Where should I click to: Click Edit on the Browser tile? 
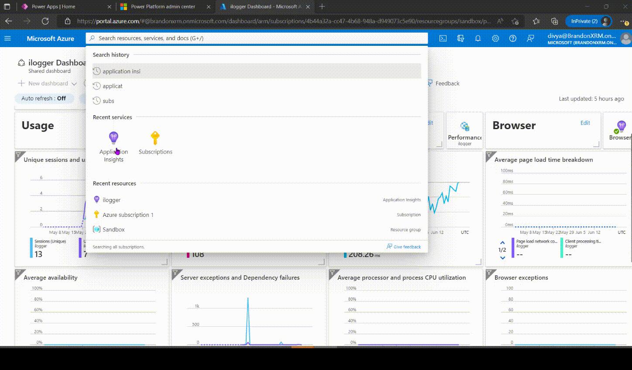tap(585, 123)
